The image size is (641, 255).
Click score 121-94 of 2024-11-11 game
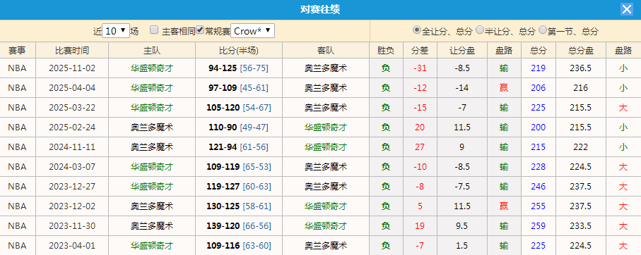[x=223, y=147]
